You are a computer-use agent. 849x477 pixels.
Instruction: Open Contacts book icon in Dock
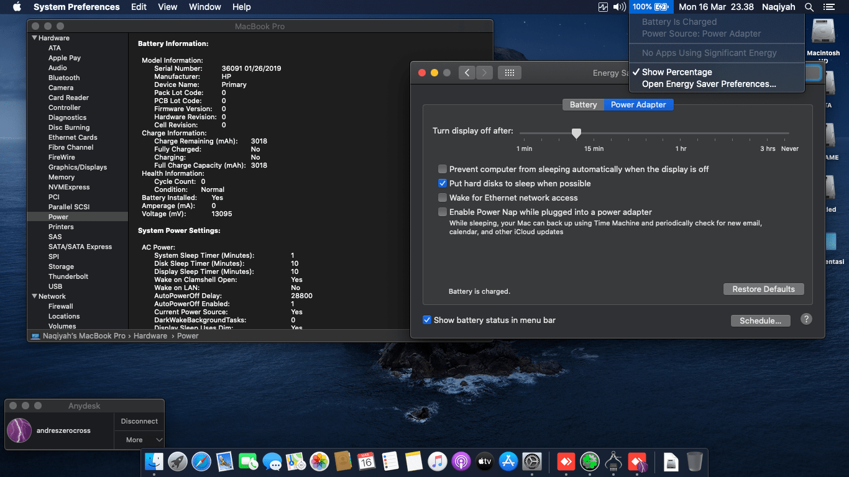point(342,461)
